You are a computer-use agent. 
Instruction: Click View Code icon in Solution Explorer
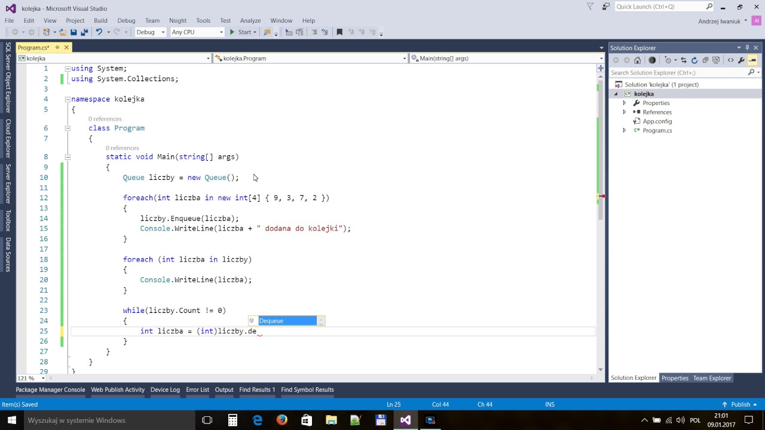730,60
